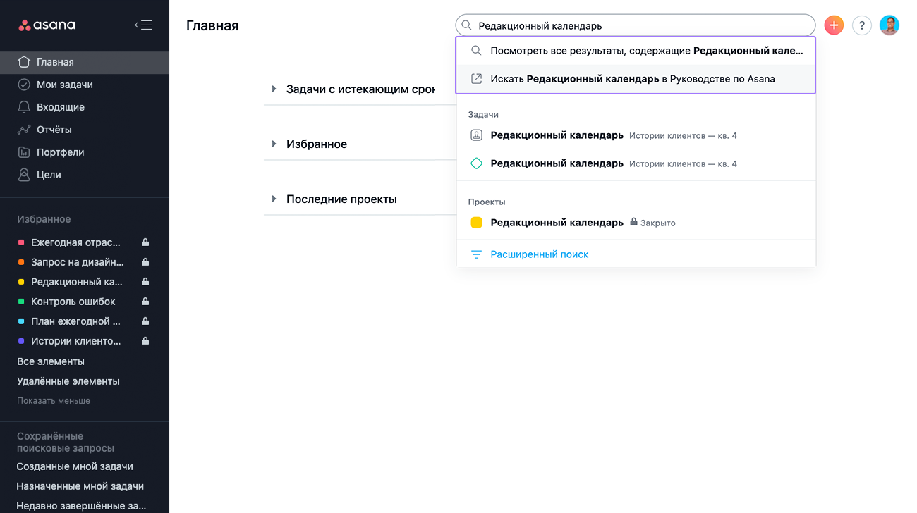Image resolution: width=917 pixels, height=513 pixels.
Task: Select Искать в Руководстве по Asana suggestion
Action: point(636,79)
